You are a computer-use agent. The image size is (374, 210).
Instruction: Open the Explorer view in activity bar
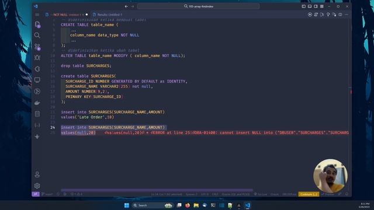[x=37, y=24]
